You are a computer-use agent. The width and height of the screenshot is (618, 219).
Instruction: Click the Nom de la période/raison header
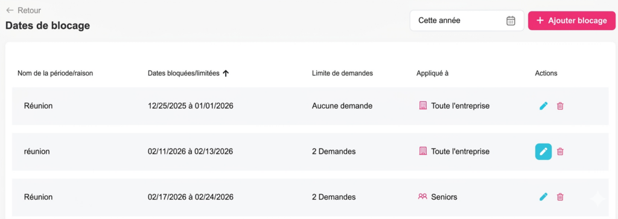coord(55,73)
